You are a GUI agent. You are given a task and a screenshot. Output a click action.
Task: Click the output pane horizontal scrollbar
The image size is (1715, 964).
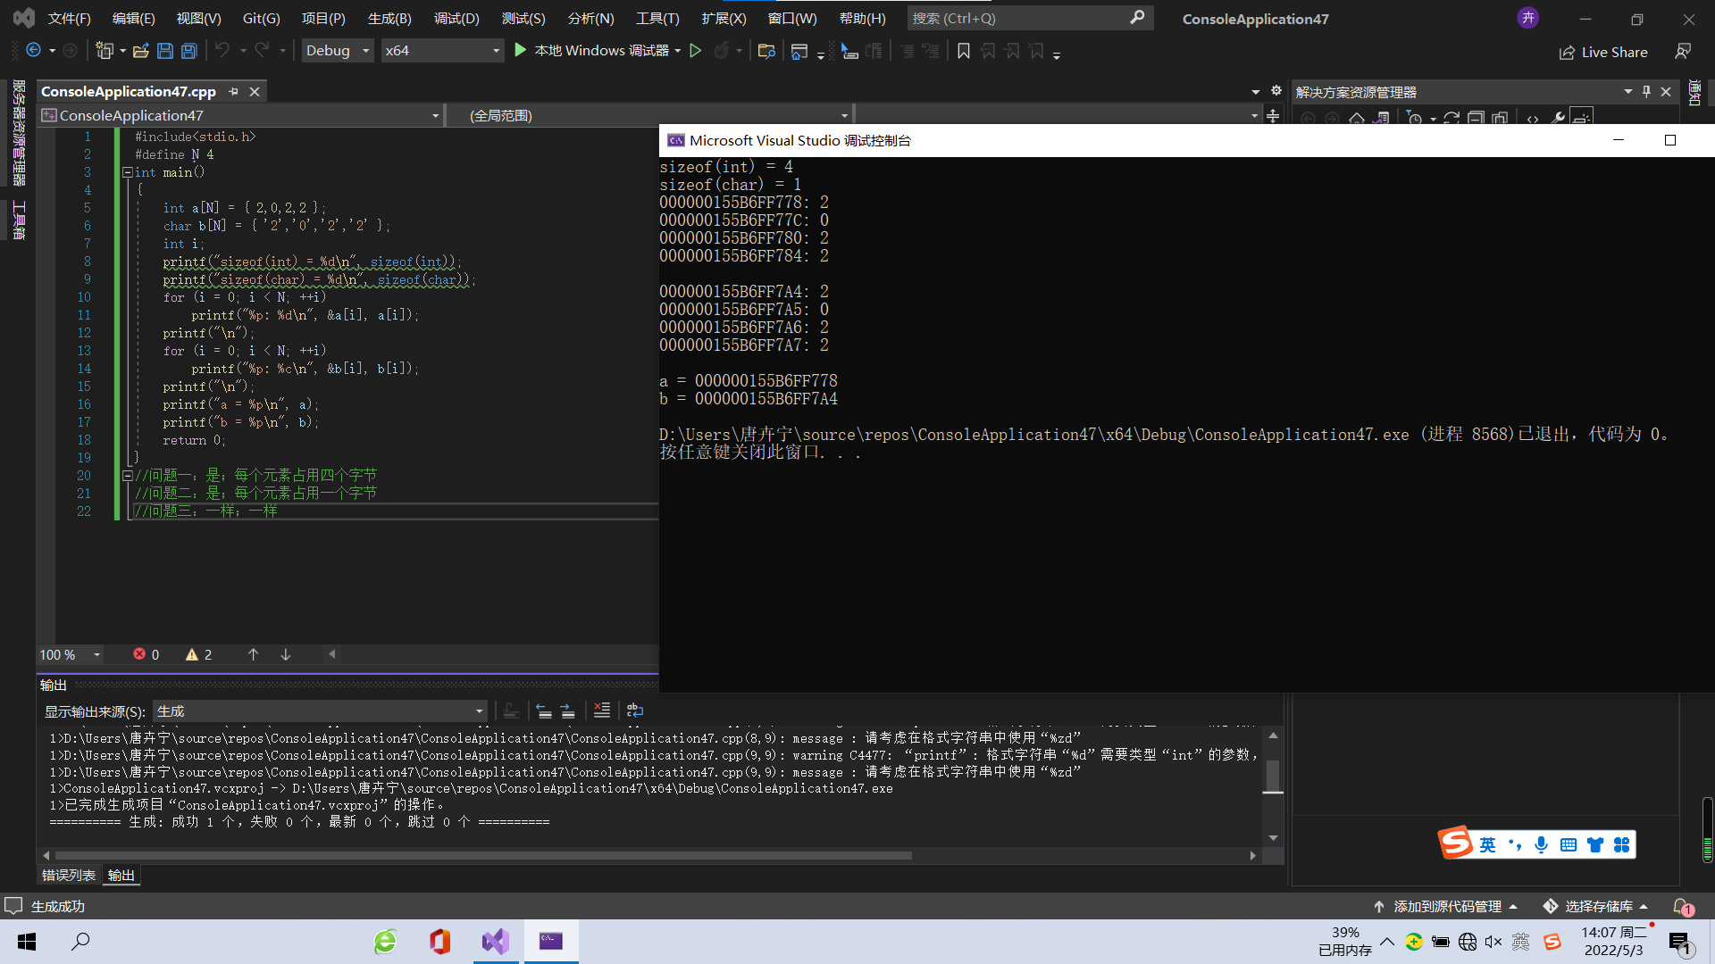(482, 855)
